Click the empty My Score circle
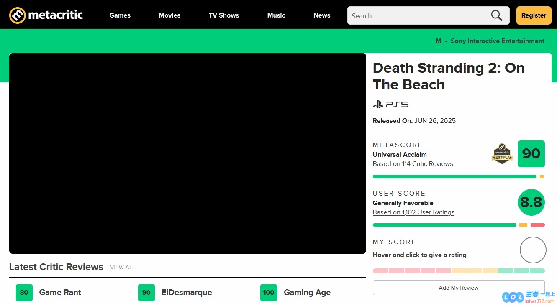 [x=533, y=250]
